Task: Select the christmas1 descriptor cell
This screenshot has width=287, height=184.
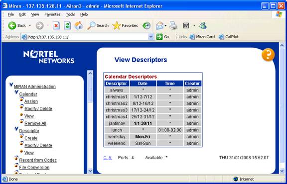Action: (117, 97)
